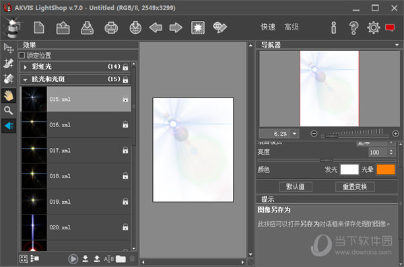
Task: Click the 亮度 value field 100
Action: coord(378,152)
